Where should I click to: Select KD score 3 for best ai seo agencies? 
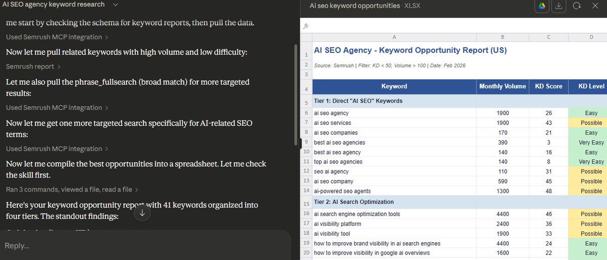pos(549,142)
